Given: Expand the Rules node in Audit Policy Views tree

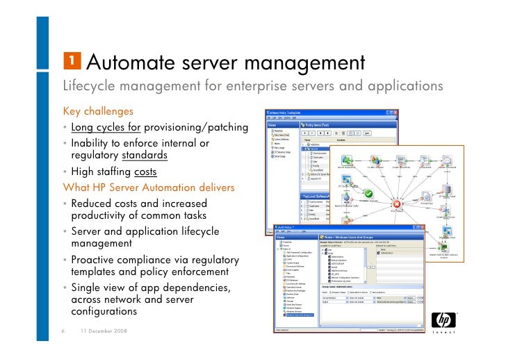Looking at the screenshot, I should point(278,249).
